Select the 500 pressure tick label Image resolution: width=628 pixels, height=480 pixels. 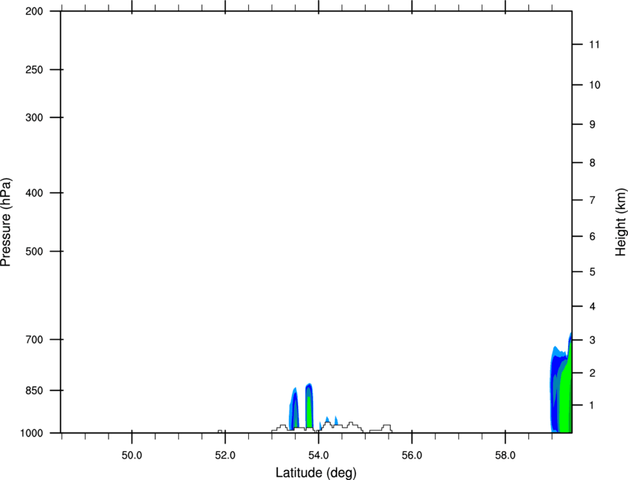click(34, 251)
